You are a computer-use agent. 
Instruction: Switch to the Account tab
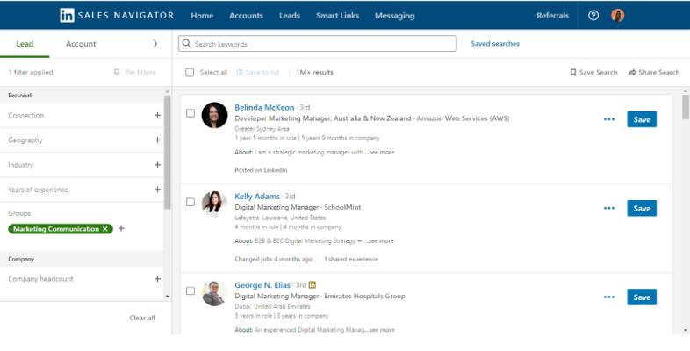81,44
